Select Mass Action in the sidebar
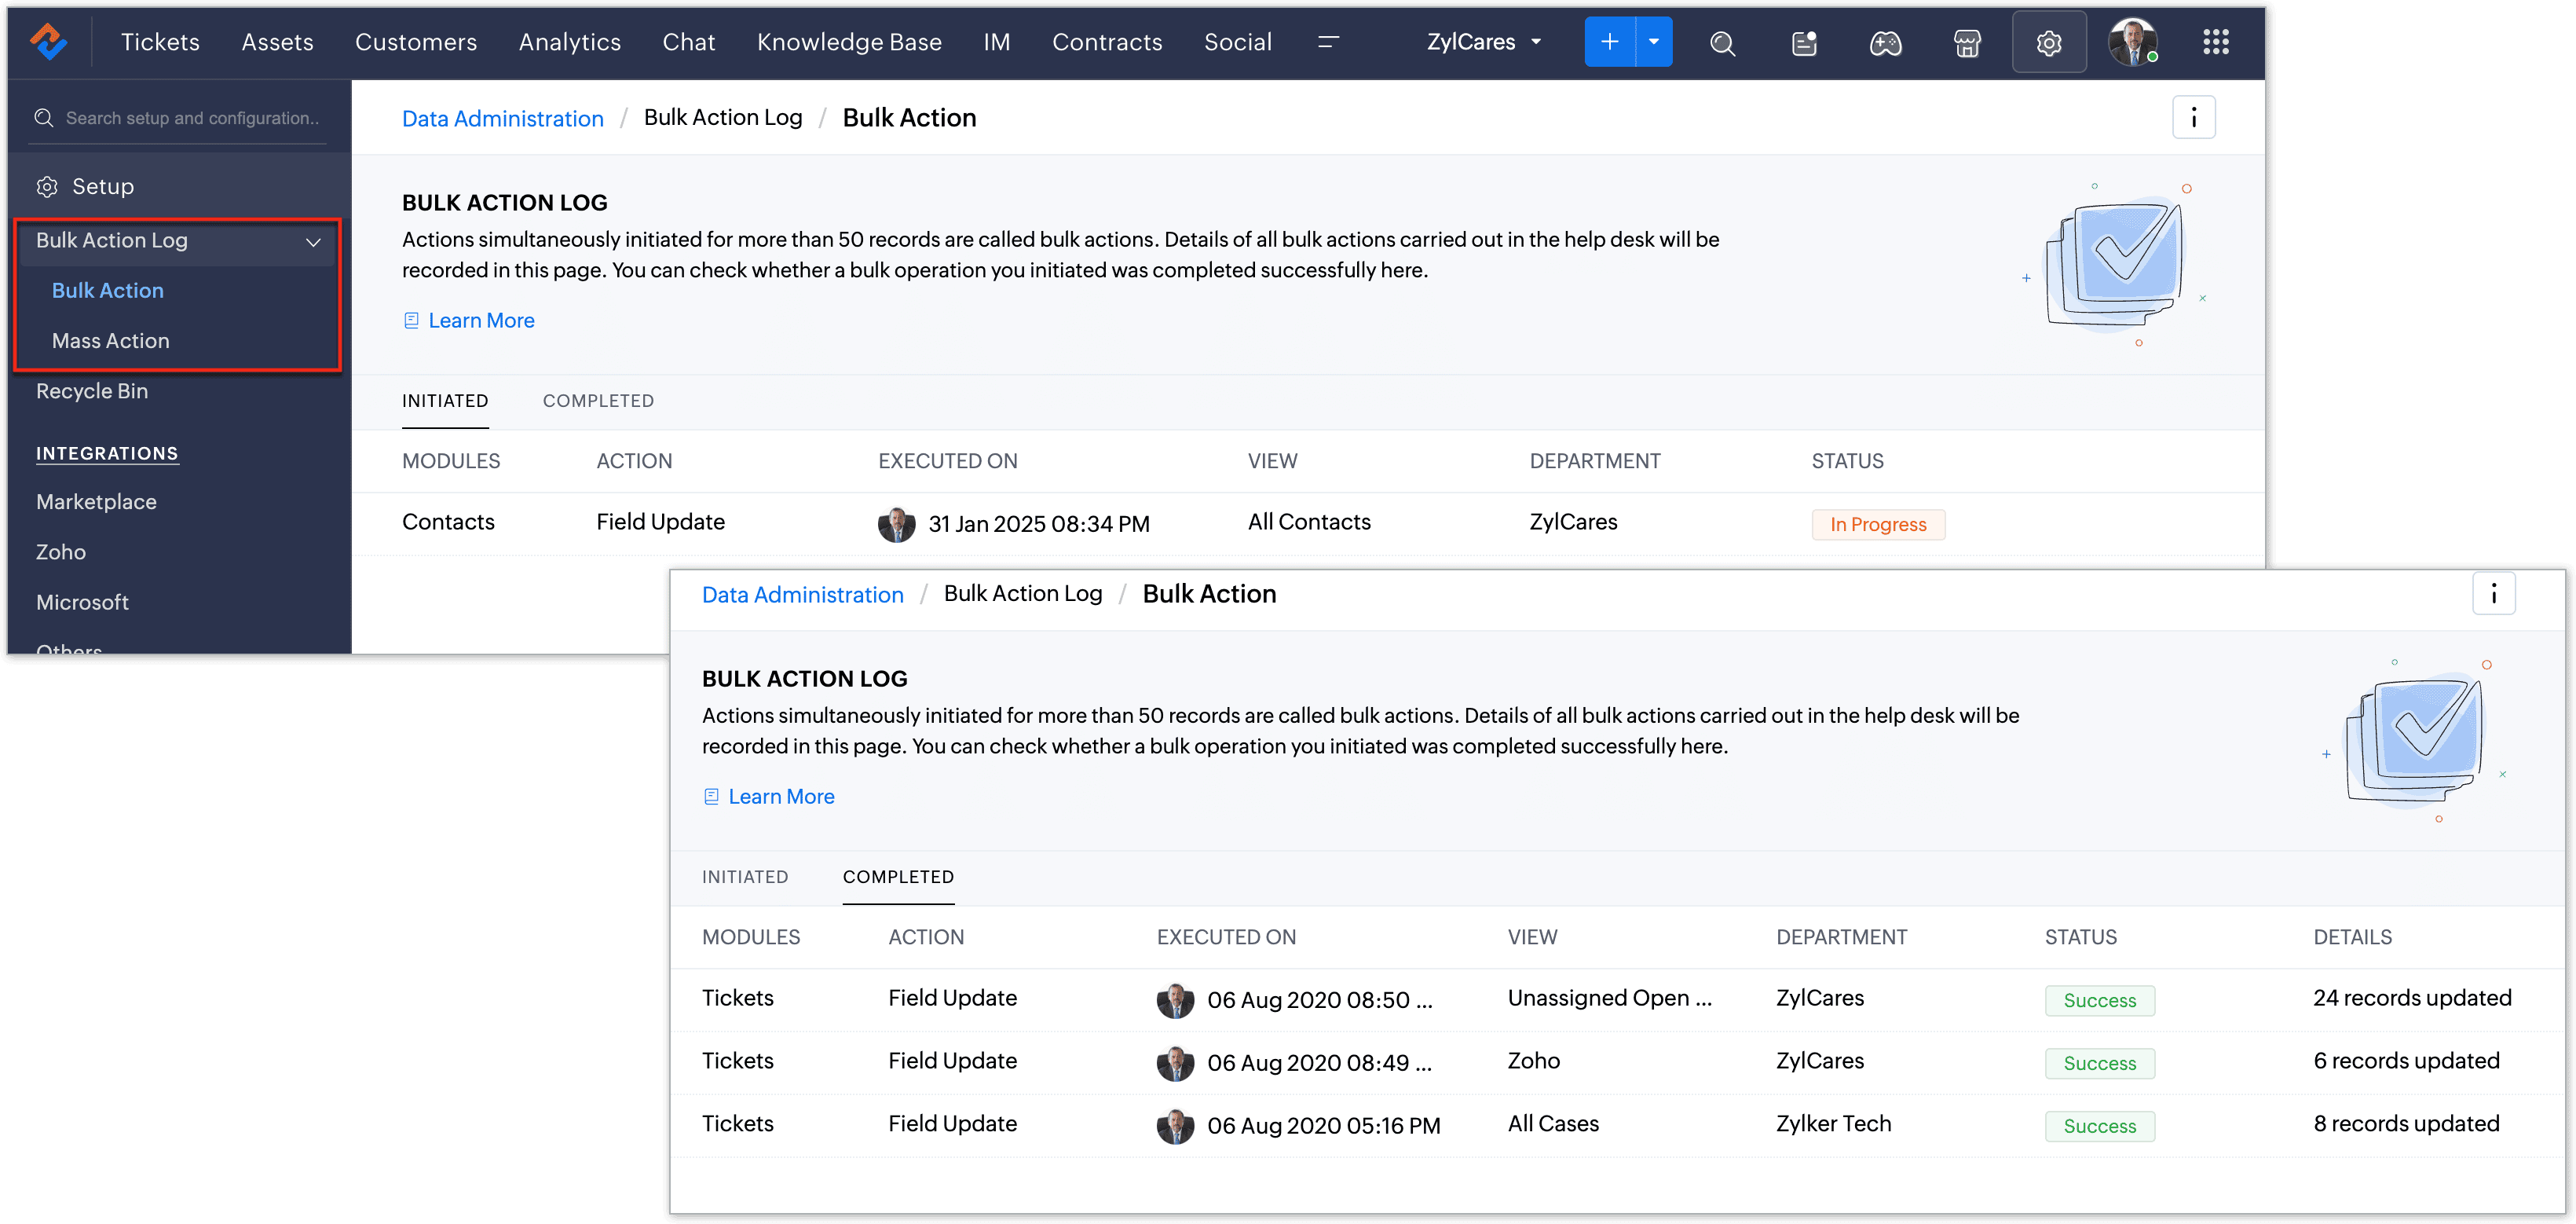The image size is (2576, 1224). click(111, 341)
